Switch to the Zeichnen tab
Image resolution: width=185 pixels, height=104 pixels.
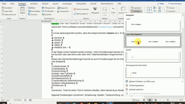[x=34, y=4]
